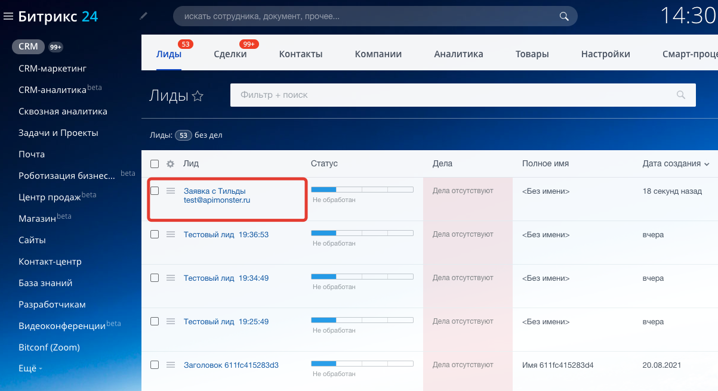Click the pencil edit icon near logo
The height and width of the screenshot is (391, 718).
click(143, 16)
